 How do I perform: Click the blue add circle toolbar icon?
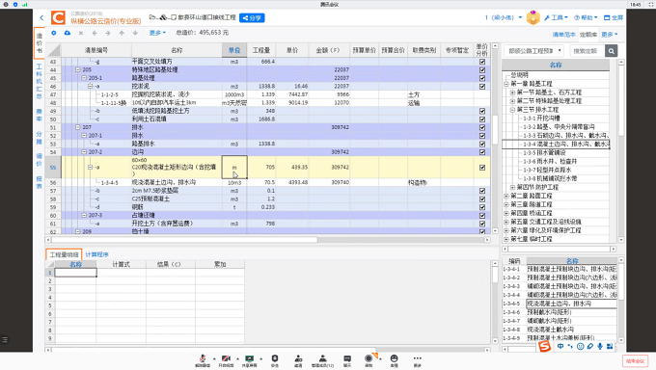click(x=54, y=33)
